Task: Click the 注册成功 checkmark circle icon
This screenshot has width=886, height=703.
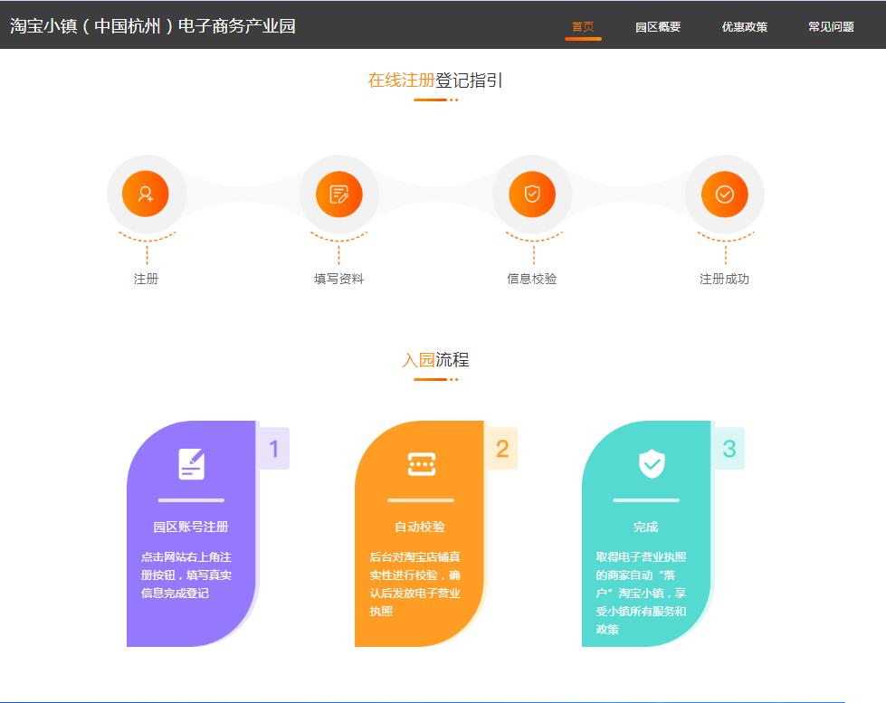Action: 724,194
